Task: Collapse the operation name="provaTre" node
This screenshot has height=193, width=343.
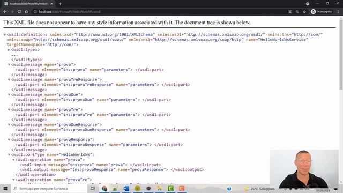Action: [x=13, y=180]
